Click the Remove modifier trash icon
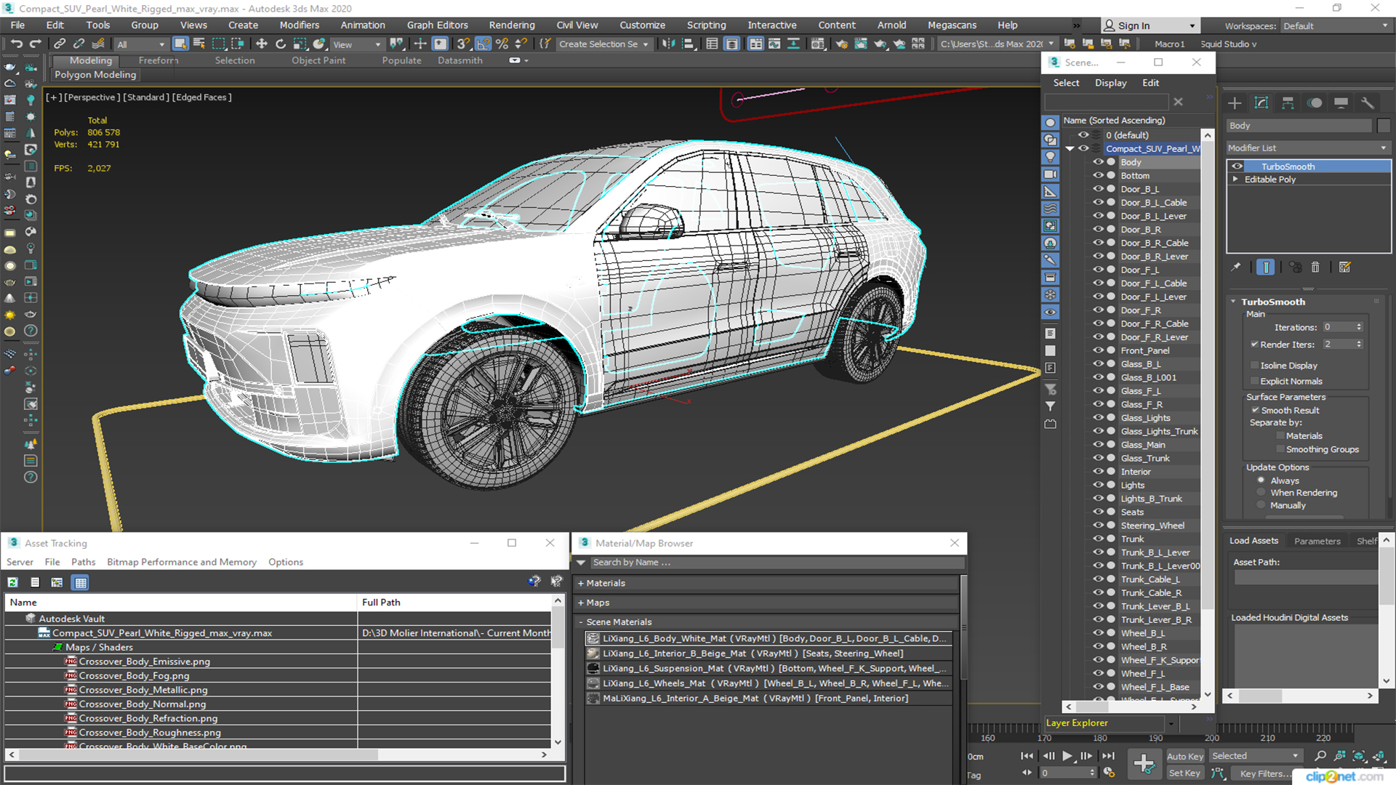The width and height of the screenshot is (1396, 785). coord(1315,267)
